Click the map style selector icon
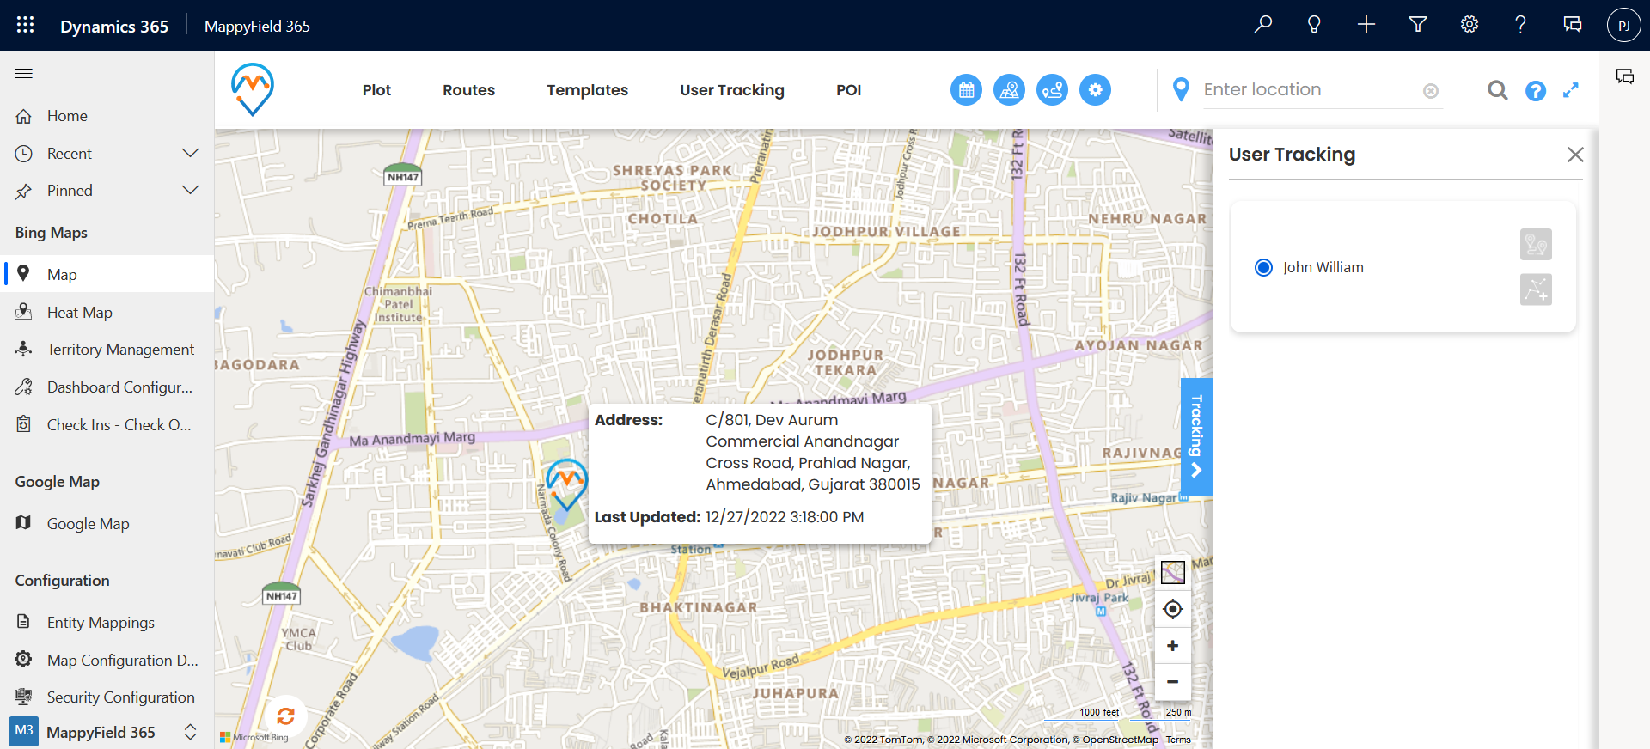Screen dimensions: 1650x749 (1173, 572)
